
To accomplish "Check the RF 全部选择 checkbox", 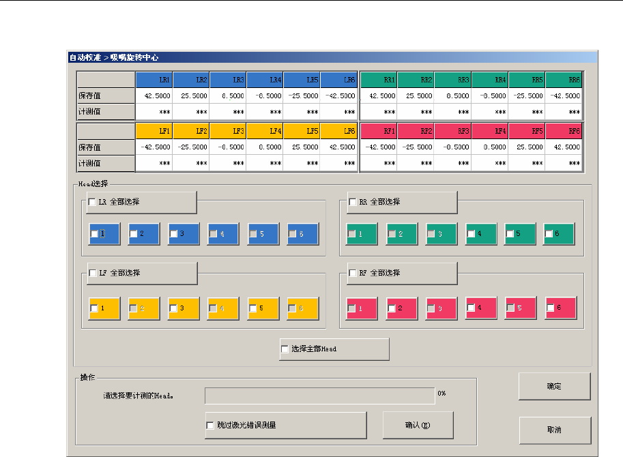I will point(352,273).
